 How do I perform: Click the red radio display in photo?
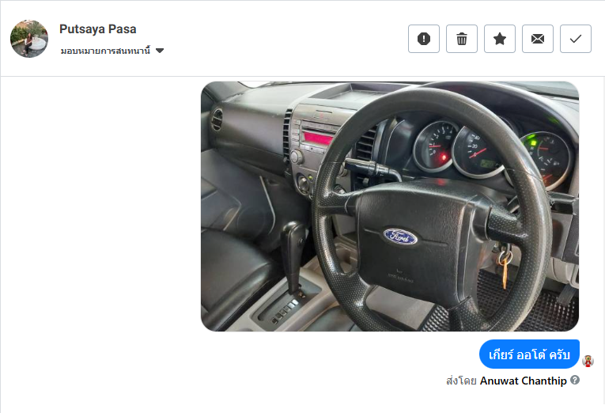tap(318, 138)
